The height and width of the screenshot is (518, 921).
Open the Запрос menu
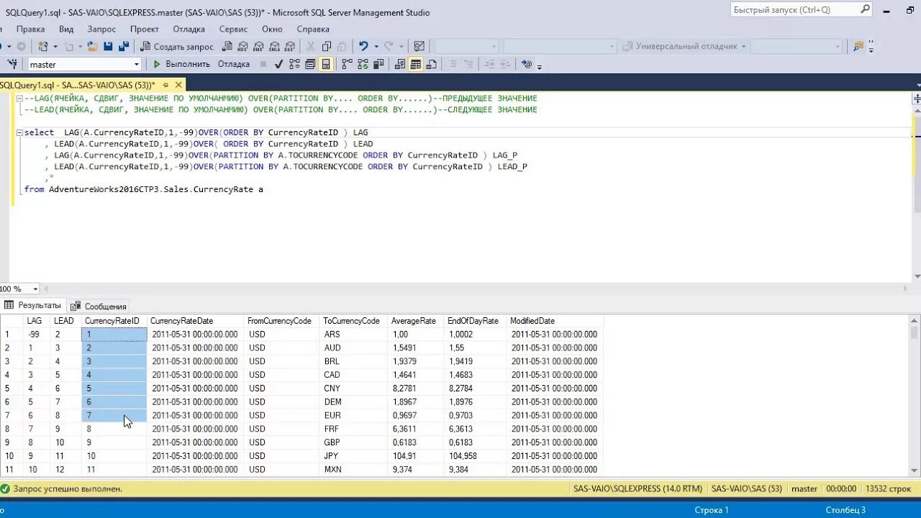(x=101, y=29)
